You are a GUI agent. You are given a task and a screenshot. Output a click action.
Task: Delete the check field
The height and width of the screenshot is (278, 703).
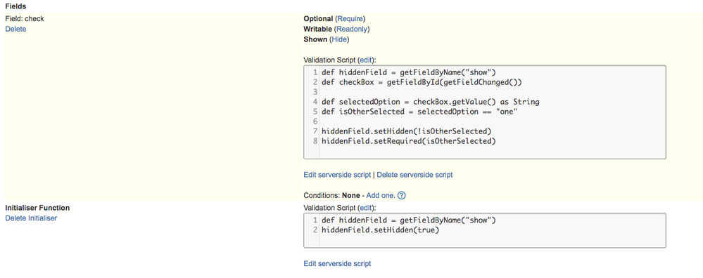[15, 29]
